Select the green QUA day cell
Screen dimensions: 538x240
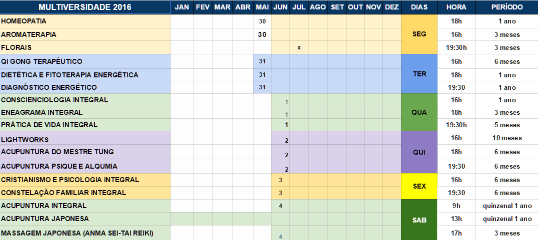tap(419, 112)
